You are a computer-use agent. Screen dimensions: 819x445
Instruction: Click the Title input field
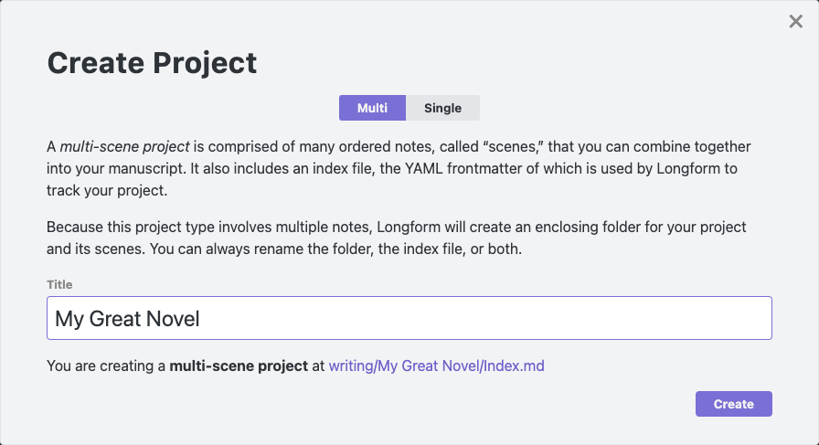(409, 318)
